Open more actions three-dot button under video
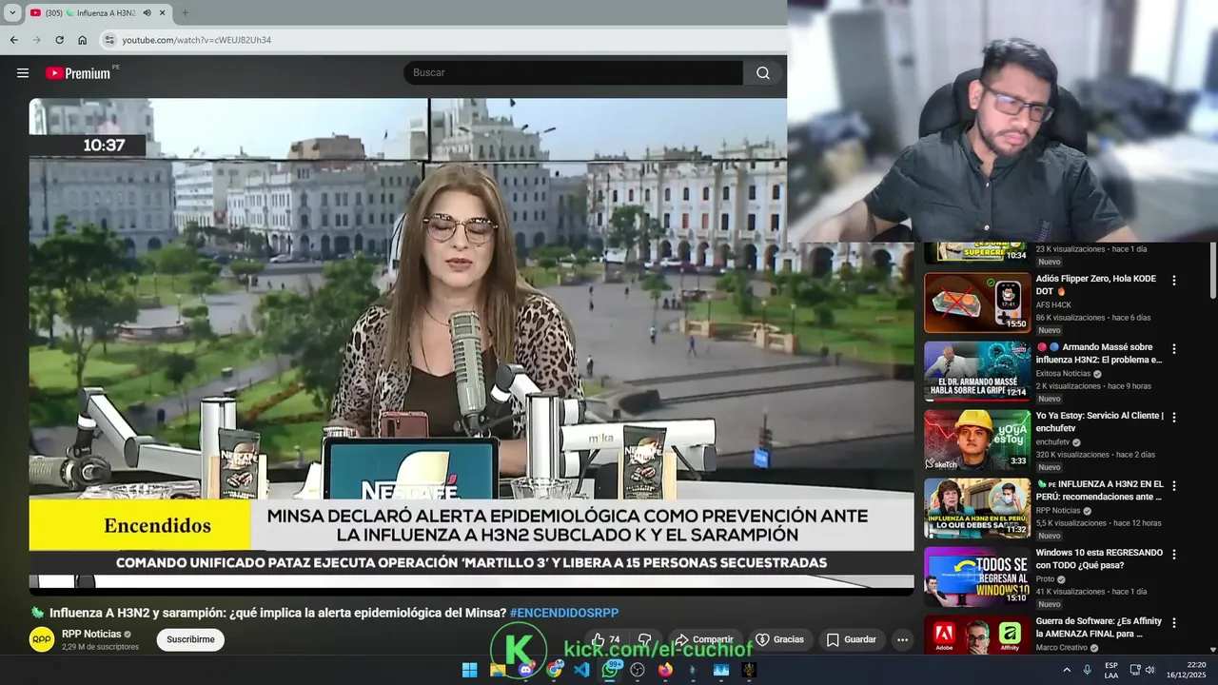 903,639
